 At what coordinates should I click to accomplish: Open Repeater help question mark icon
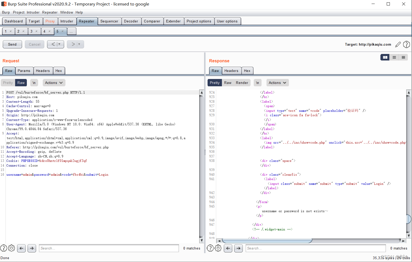click(x=406, y=45)
